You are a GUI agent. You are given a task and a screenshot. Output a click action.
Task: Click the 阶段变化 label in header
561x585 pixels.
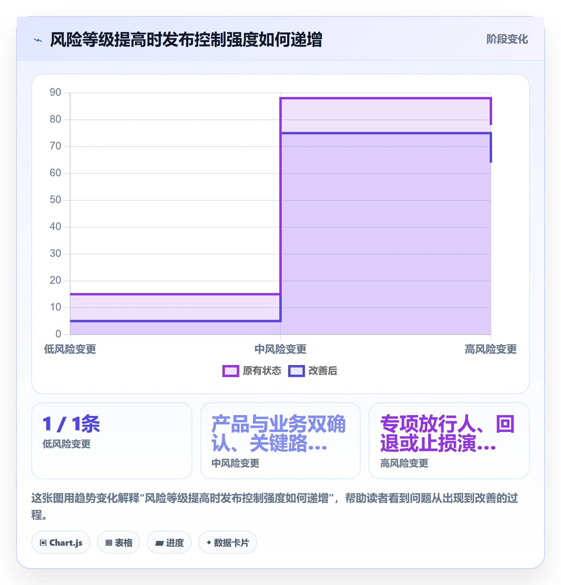click(x=507, y=39)
